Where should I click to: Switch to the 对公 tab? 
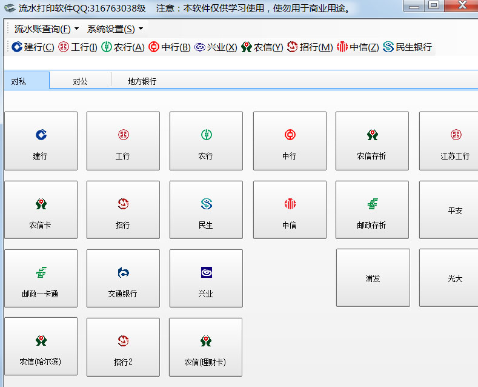click(x=80, y=81)
